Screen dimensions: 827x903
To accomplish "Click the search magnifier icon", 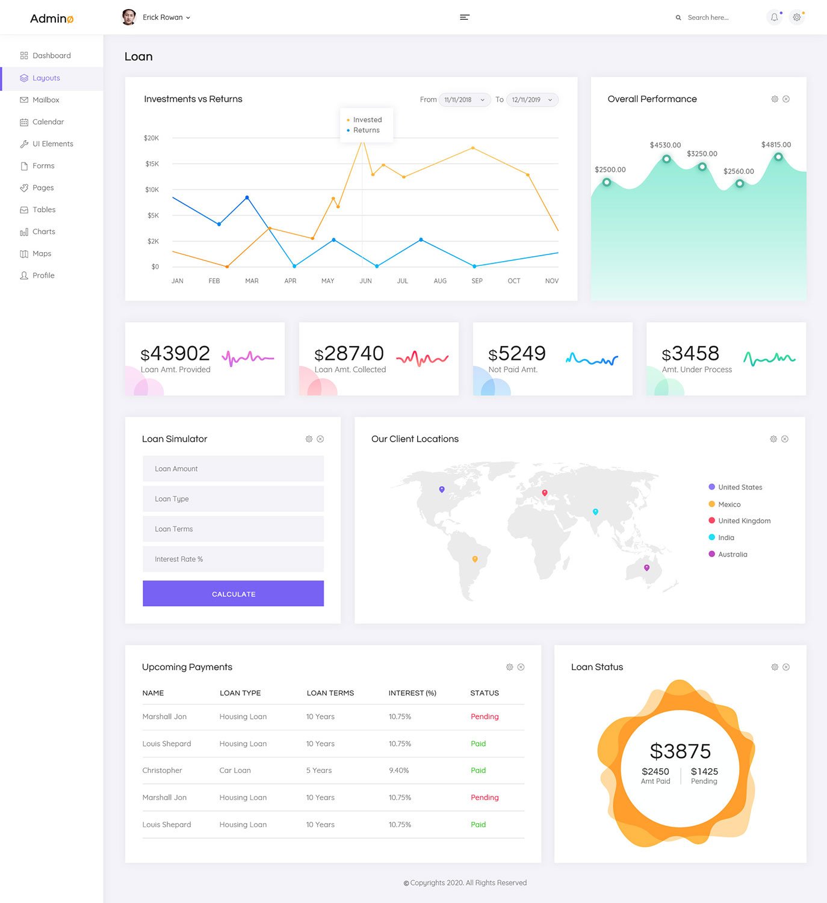I will pos(678,18).
